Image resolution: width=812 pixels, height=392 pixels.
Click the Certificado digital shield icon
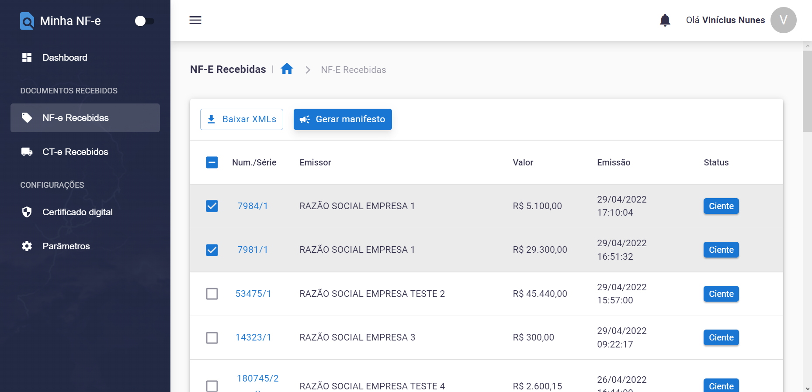(27, 212)
